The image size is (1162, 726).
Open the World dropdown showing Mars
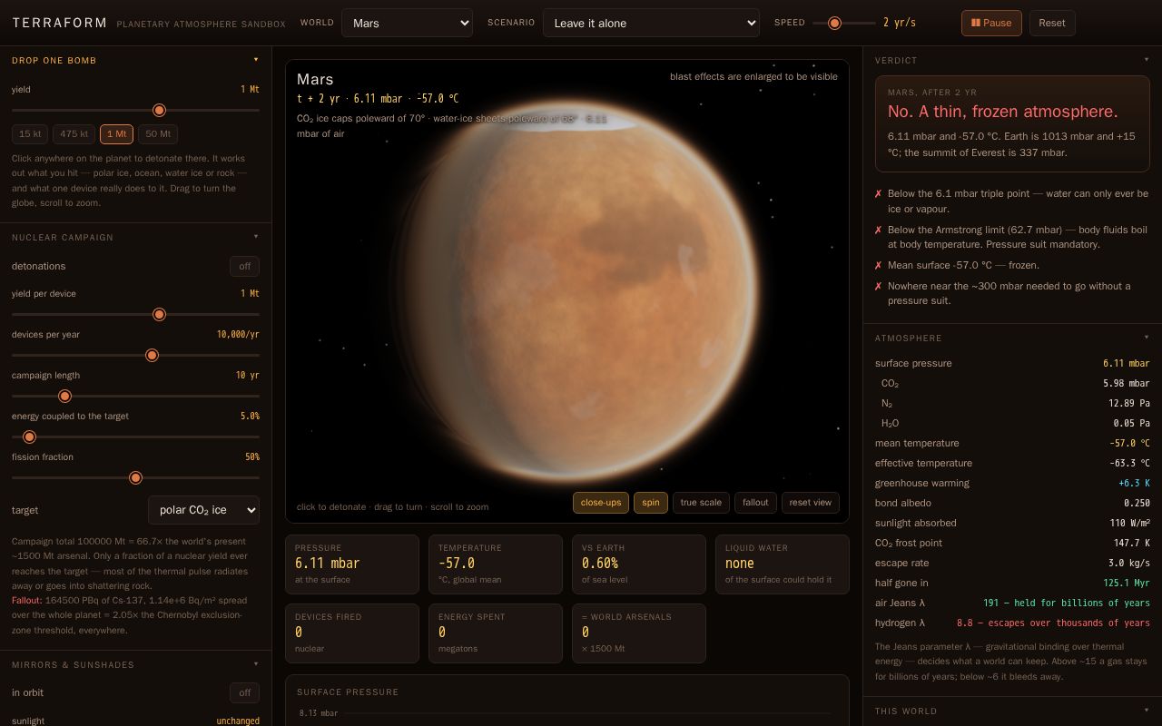407,23
